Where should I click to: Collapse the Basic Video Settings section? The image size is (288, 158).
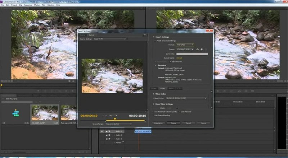point(154,104)
